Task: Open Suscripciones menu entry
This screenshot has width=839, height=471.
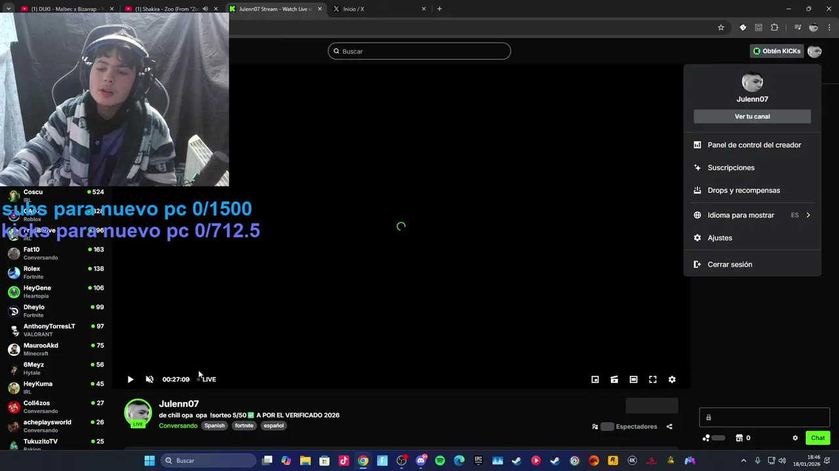Action: 752,167
